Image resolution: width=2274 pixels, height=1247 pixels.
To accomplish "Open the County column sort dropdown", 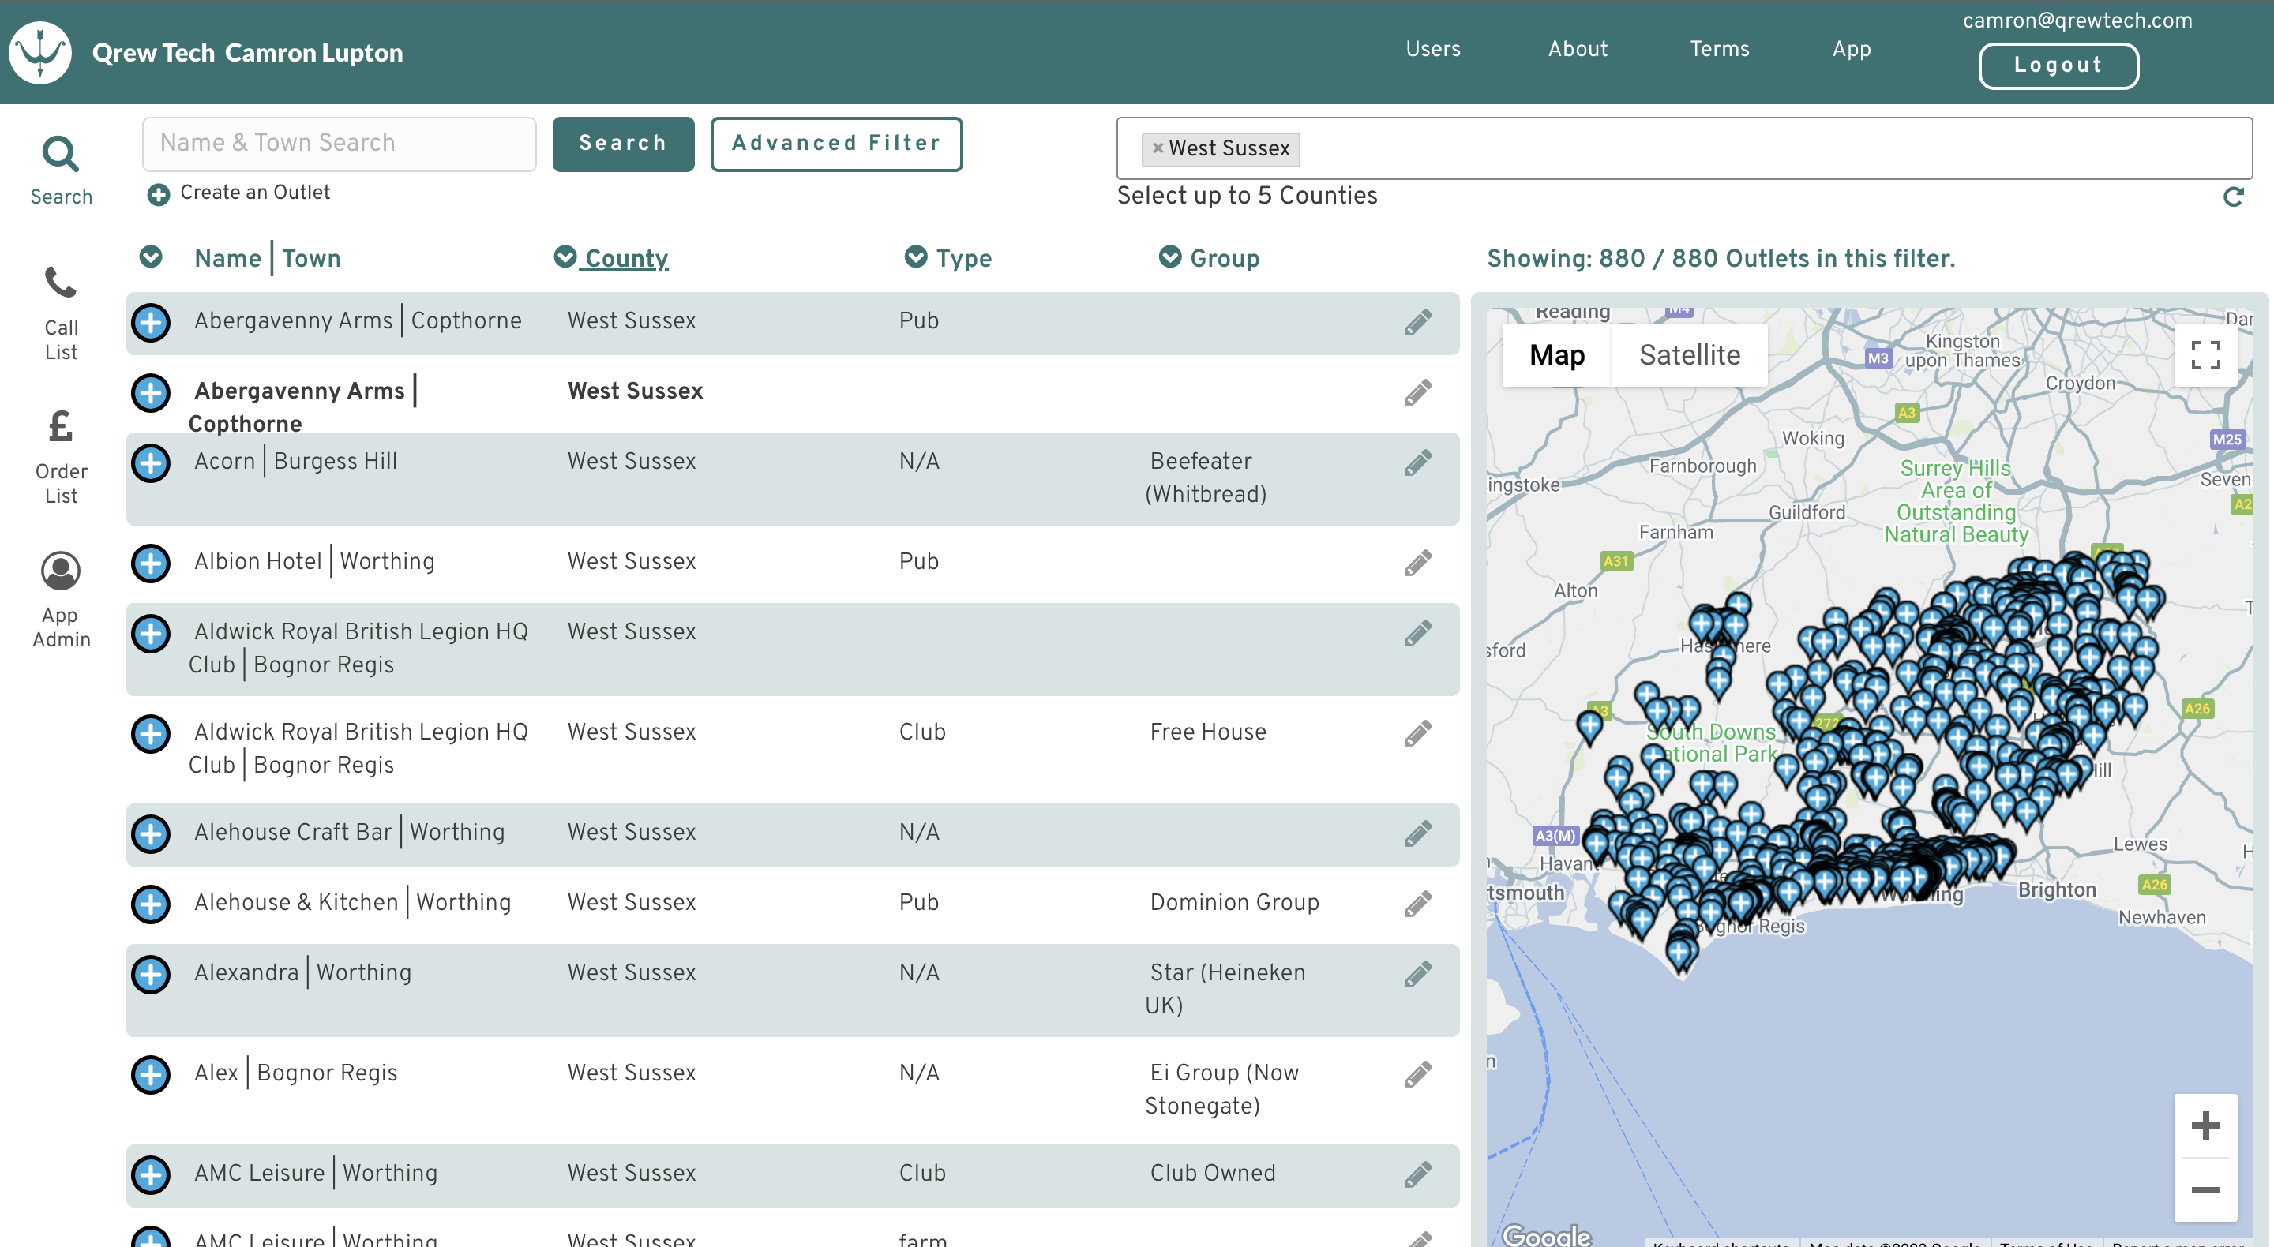I will (565, 257).
